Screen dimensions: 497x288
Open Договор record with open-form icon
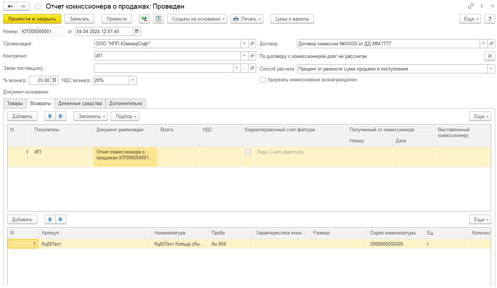click(491, 44)
